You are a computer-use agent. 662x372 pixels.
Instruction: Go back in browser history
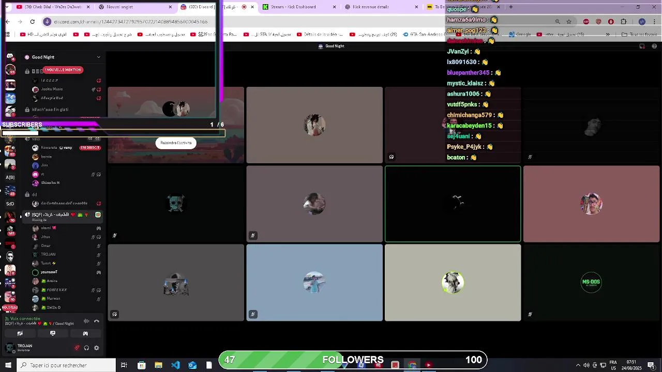[x=8, y=21]
